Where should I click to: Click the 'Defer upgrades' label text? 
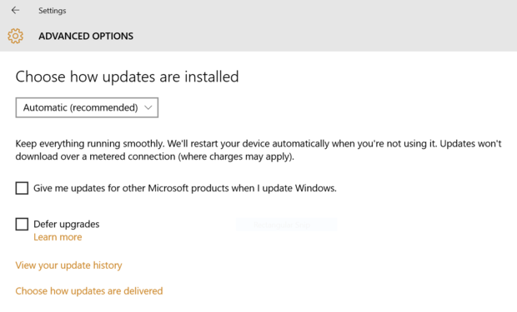(66, 224)
